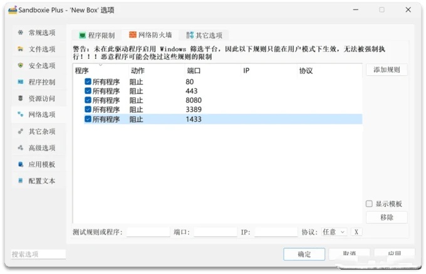Enable the 显示模板 checkbox

pyautogui.click(x=369, y=204)
